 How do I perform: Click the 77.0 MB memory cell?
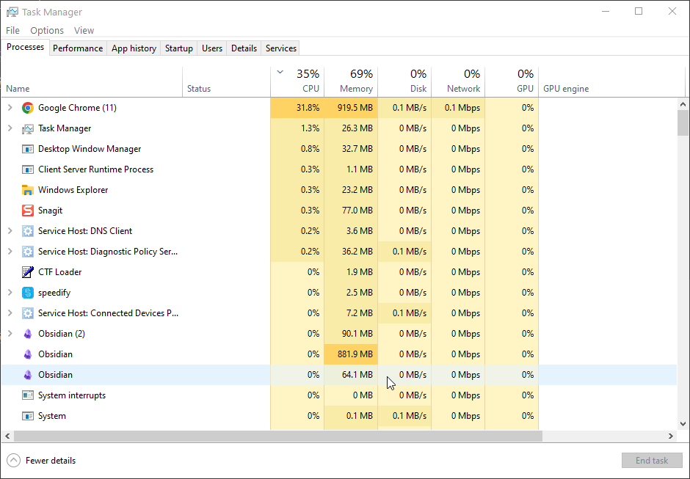pyautogui.click(x=351, y=211)
